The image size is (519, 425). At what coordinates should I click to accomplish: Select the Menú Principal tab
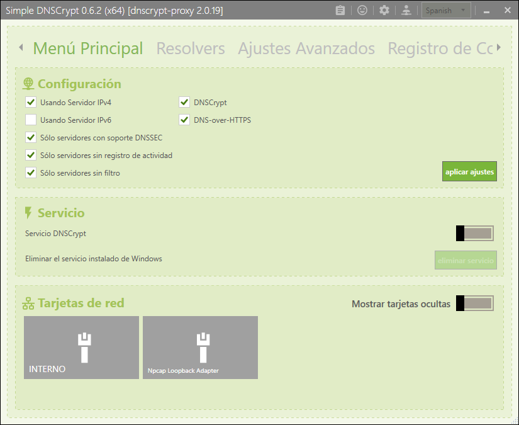(x=88, y=48)
